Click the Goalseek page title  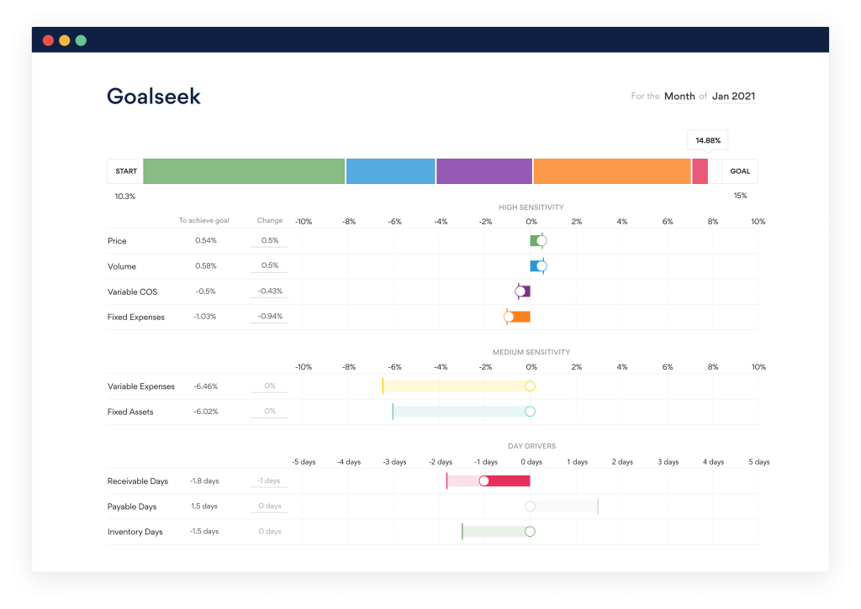click(x=154, y=97)
